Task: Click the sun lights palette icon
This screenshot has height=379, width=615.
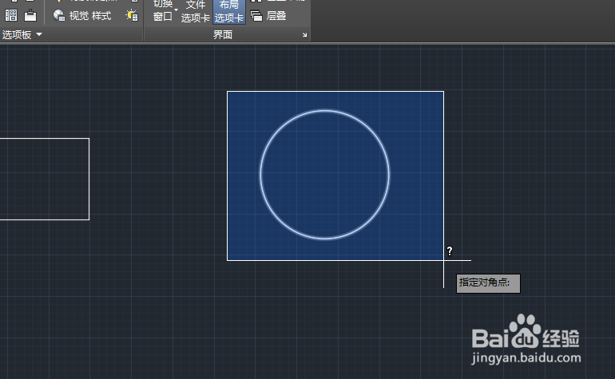Action: [132, 16]
